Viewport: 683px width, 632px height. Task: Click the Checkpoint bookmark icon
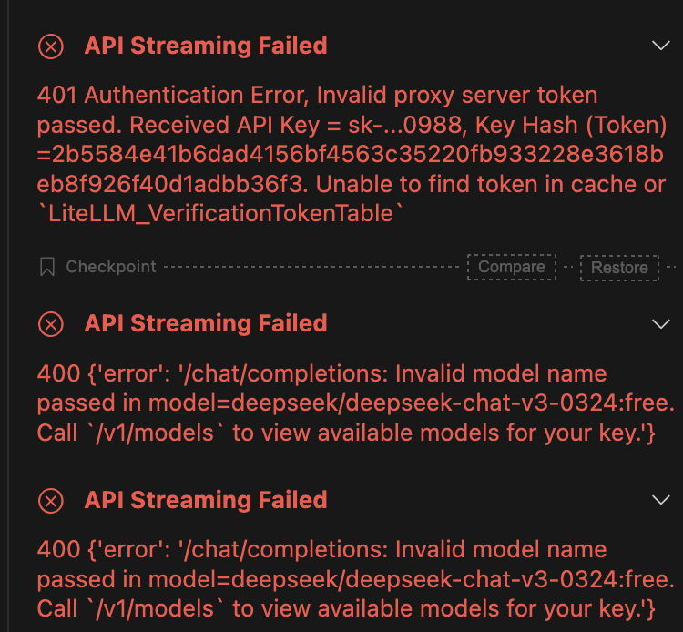[x=47, y=267]
